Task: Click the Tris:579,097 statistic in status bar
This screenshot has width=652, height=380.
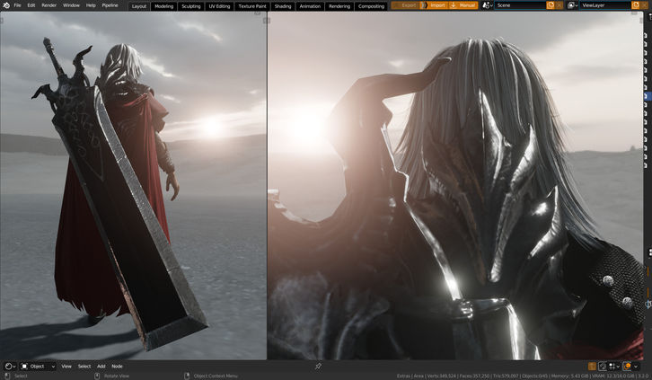Action: pos(505,376)
